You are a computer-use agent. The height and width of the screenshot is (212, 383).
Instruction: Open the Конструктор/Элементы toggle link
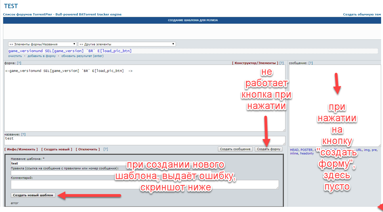click(255, 63)
